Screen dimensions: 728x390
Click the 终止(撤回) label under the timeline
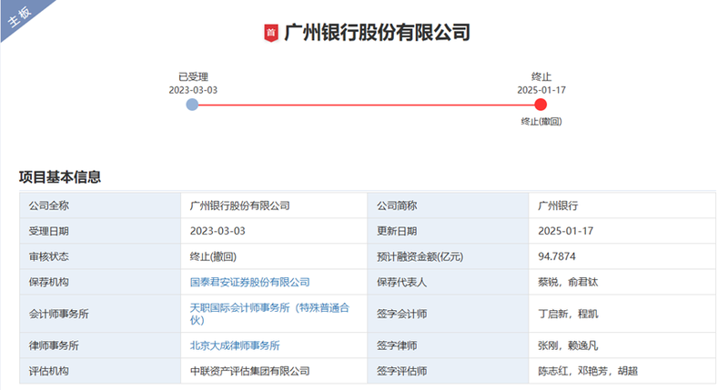pos(541,122)
